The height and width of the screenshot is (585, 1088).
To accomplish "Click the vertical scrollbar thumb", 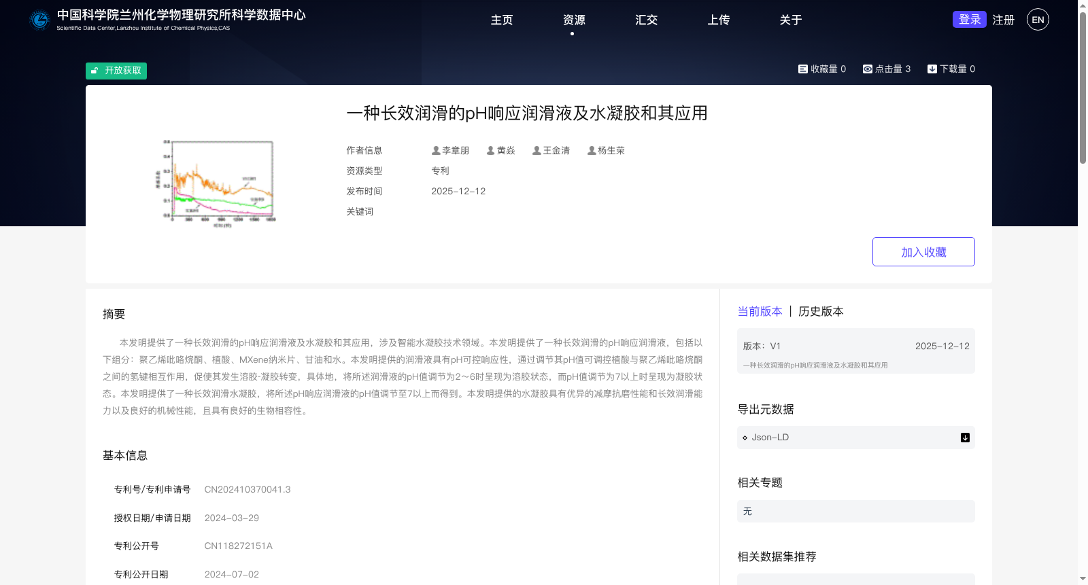I will click(x=1083, y=87).
